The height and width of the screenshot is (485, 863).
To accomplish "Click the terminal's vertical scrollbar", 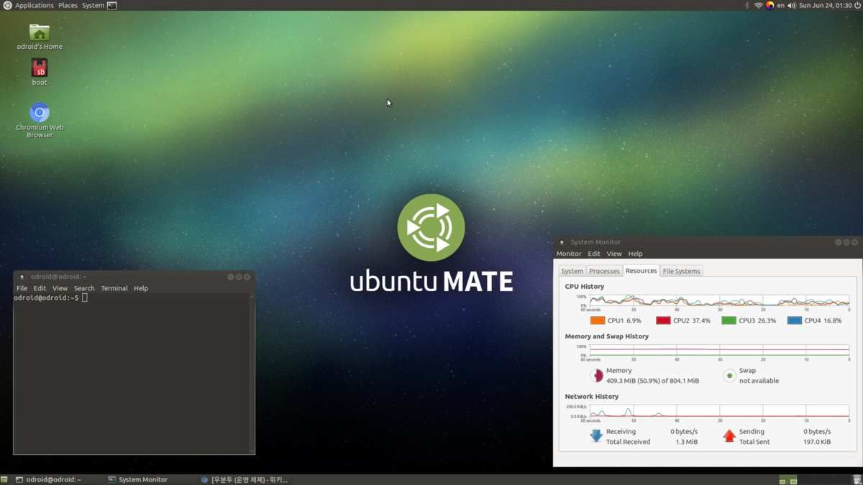I will [252, 373].
